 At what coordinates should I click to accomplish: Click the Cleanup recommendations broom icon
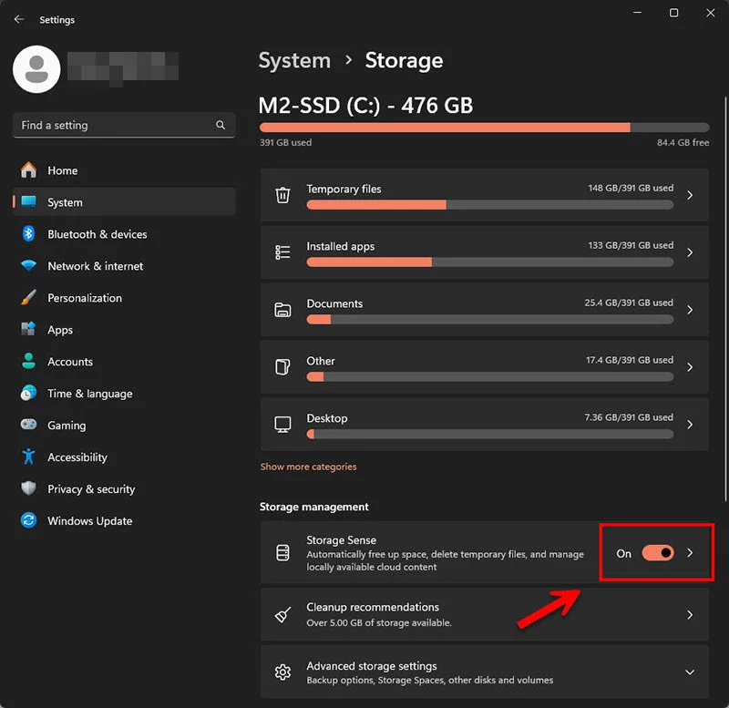(x=282, y=614)
